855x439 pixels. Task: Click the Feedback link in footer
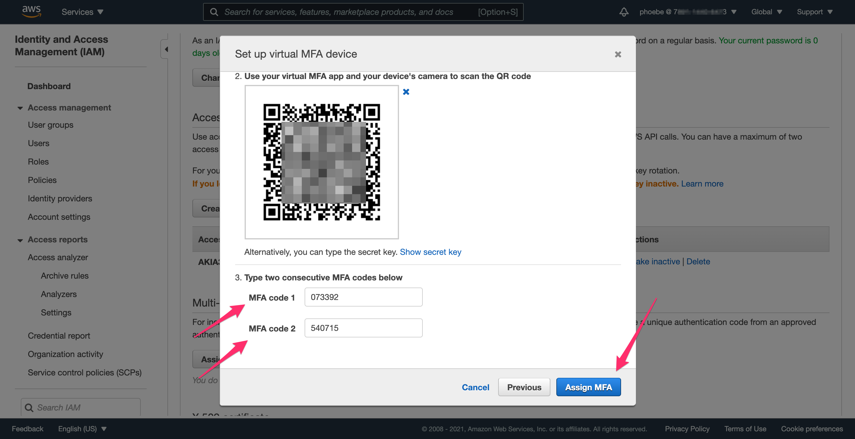tap(28, 428)
